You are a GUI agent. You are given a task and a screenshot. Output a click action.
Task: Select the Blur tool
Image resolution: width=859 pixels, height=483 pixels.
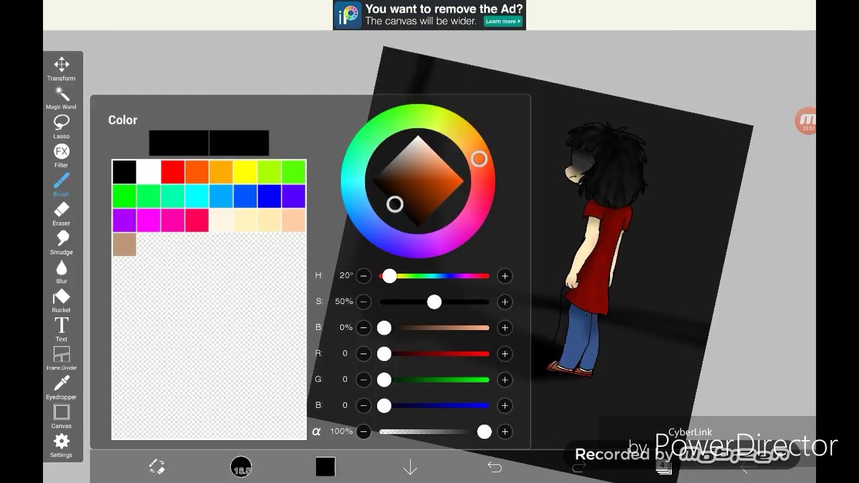62,271
